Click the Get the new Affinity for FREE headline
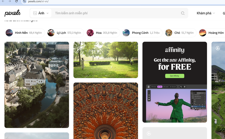The image size is (225, 139). coord(175,64)
